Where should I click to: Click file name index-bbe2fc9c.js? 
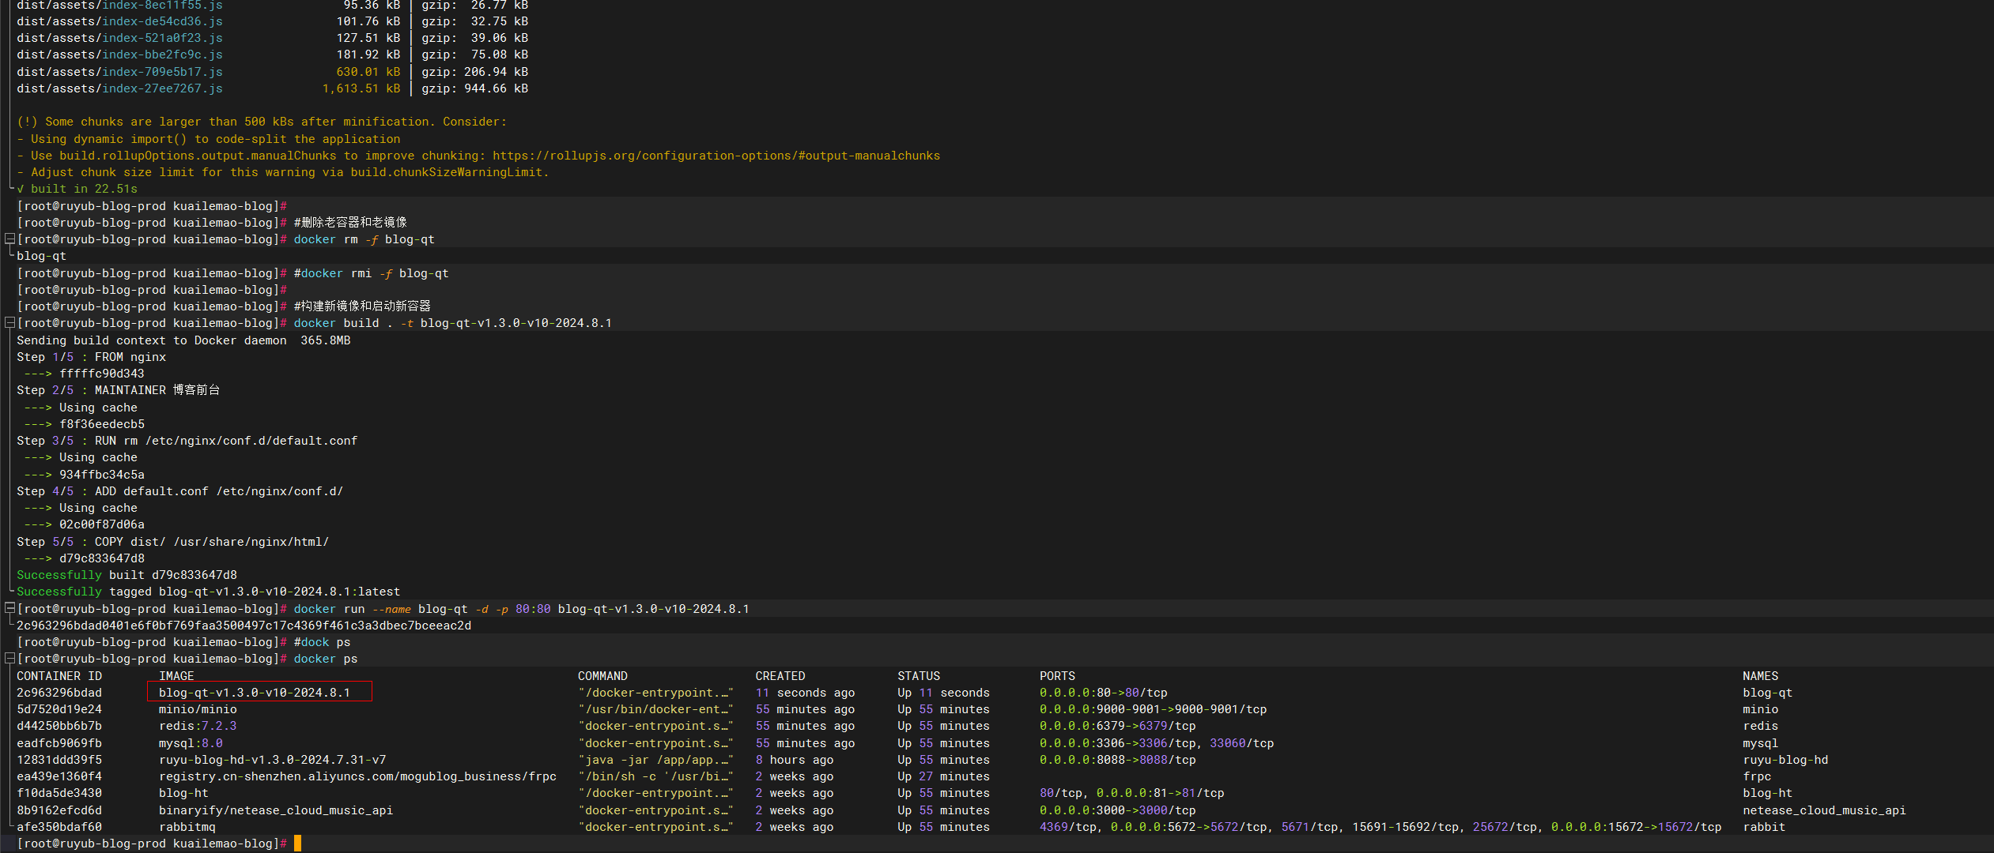(x=162, y=54)
